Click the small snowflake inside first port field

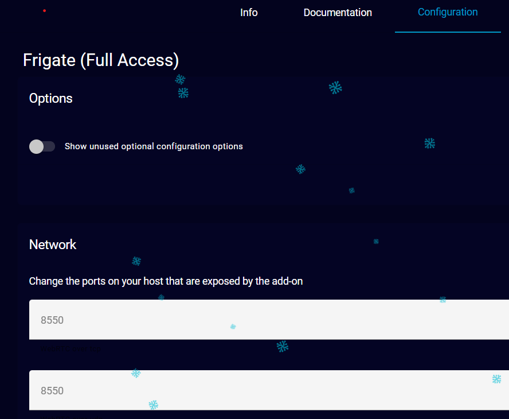(x=233, y=327)
